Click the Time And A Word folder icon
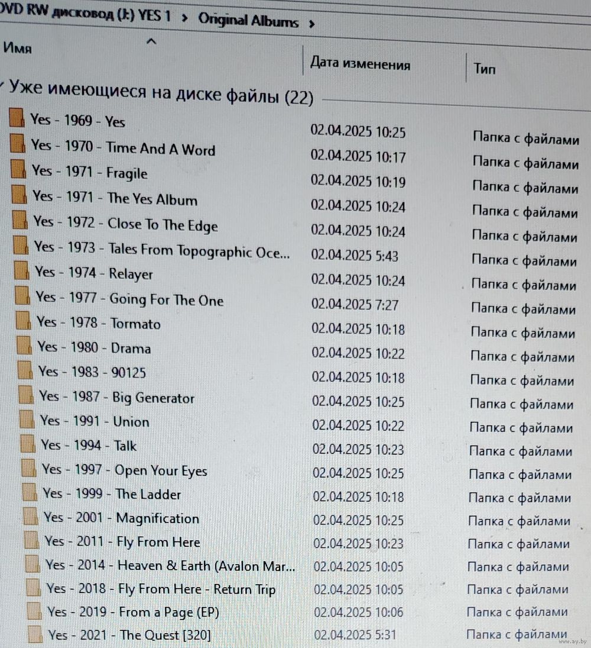 (17, 143)
